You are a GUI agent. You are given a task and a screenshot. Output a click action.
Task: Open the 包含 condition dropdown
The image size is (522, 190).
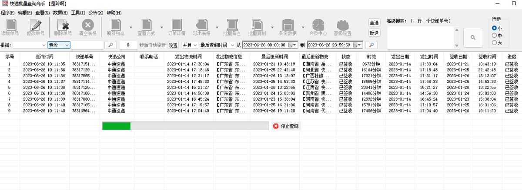coord(67,45)
